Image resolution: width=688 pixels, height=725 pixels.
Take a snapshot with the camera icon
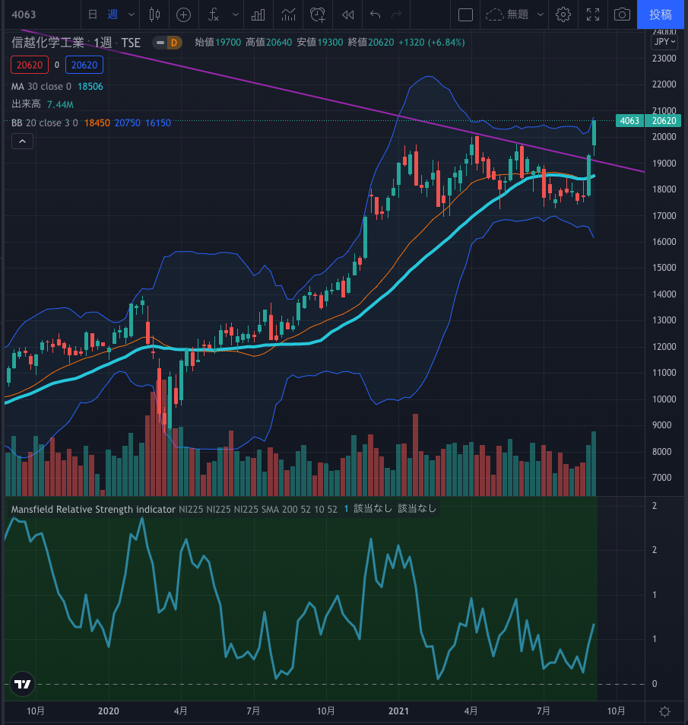tap(622, 14)
